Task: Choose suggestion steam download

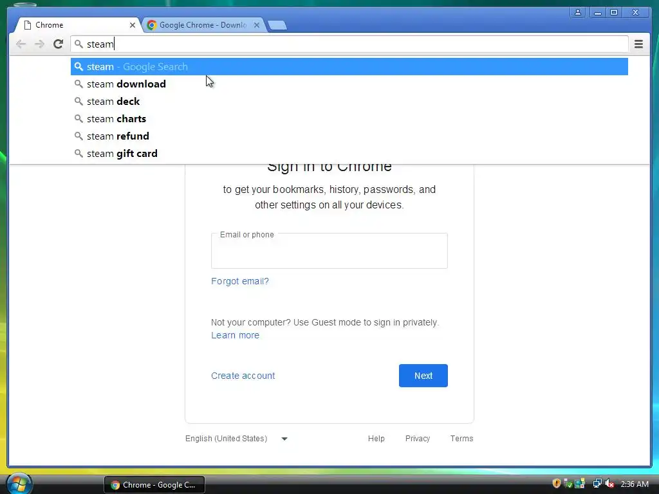Action: (349, 84)
